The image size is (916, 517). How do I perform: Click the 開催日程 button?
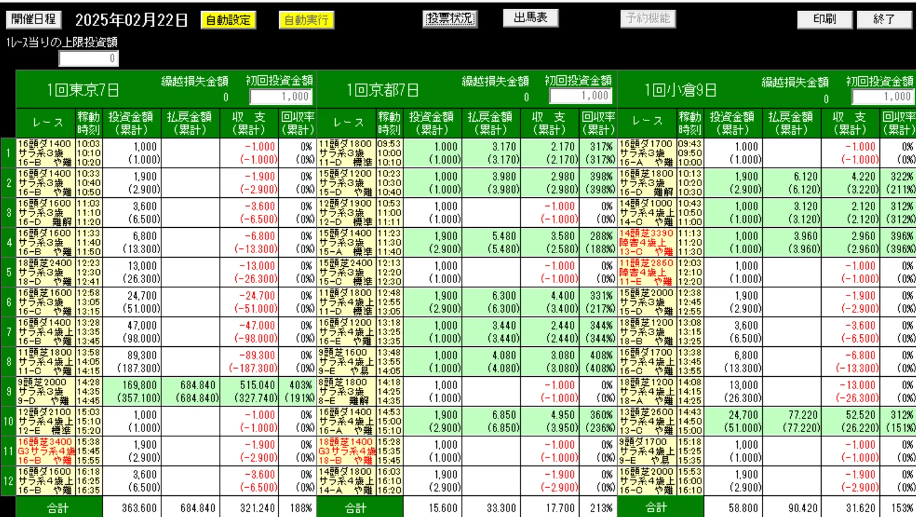34,19
